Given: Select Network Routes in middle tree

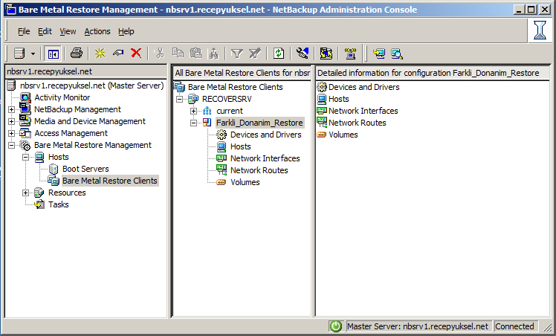Looking at the screenshot, I should click(x=259, y=170).
